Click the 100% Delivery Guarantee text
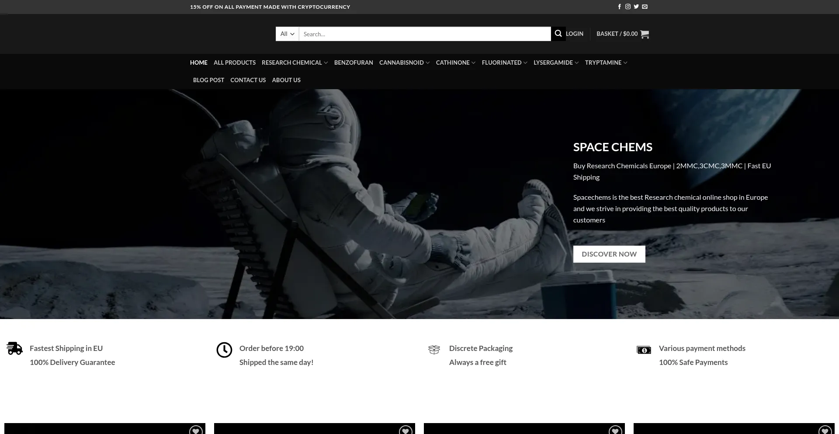Viewport: 839px width, 434px height. (72, 362)
